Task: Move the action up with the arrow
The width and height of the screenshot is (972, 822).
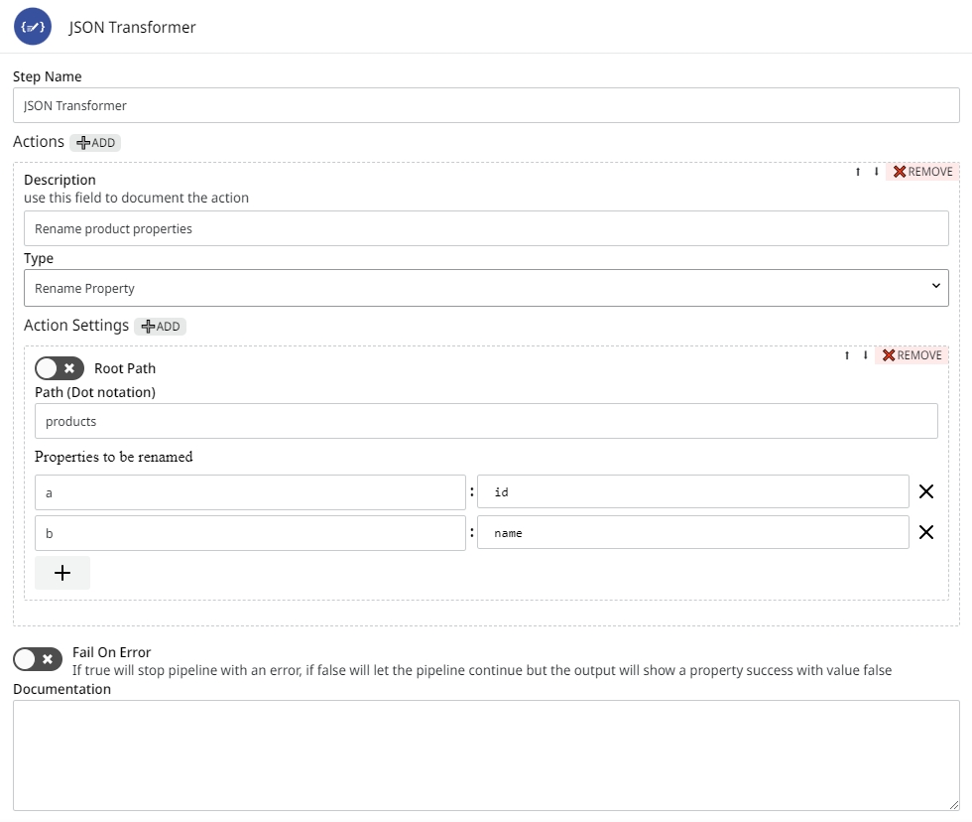Action: pyautogui.click(x=858, y=172)
